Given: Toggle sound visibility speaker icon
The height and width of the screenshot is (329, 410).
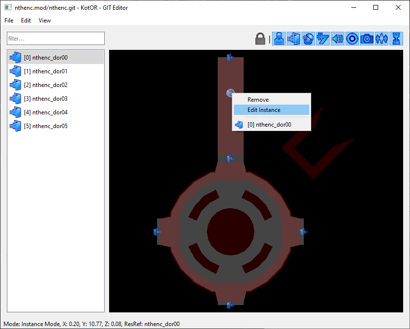Looking at the screenshot, I should tap(338, 39).
